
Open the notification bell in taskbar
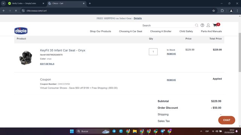(x=237, y=131)
